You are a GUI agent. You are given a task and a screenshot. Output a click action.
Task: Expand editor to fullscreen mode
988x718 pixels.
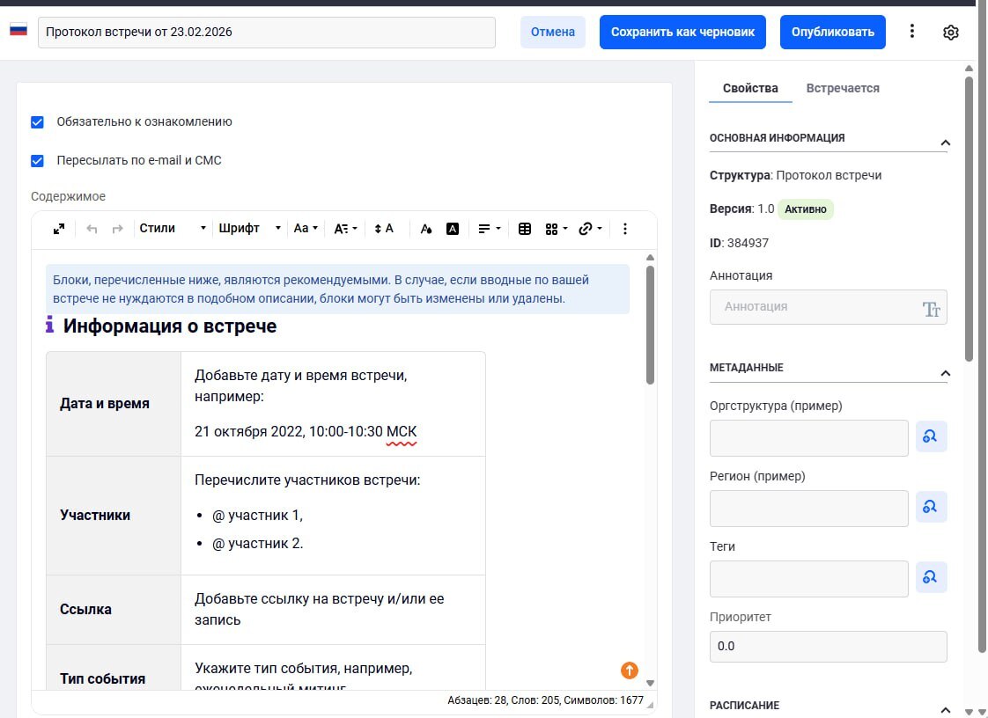click(59, 229)
